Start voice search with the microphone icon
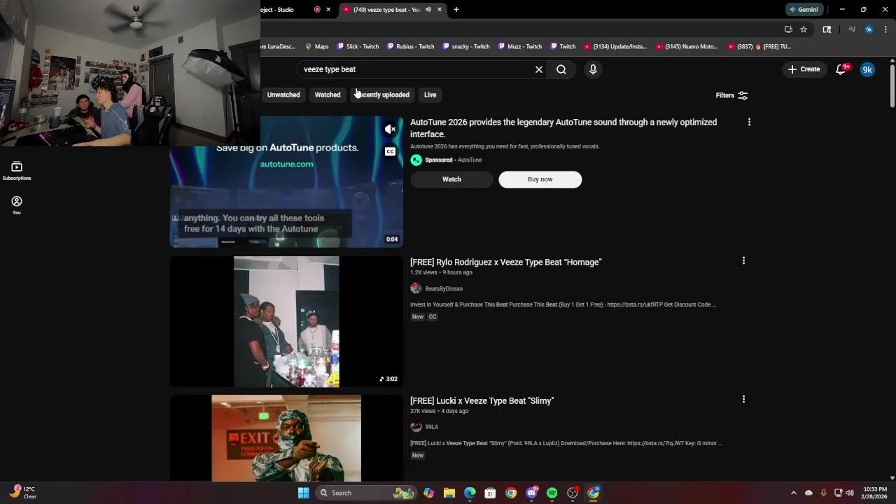This screenshot has height=504, width=896. pos(593,69)
